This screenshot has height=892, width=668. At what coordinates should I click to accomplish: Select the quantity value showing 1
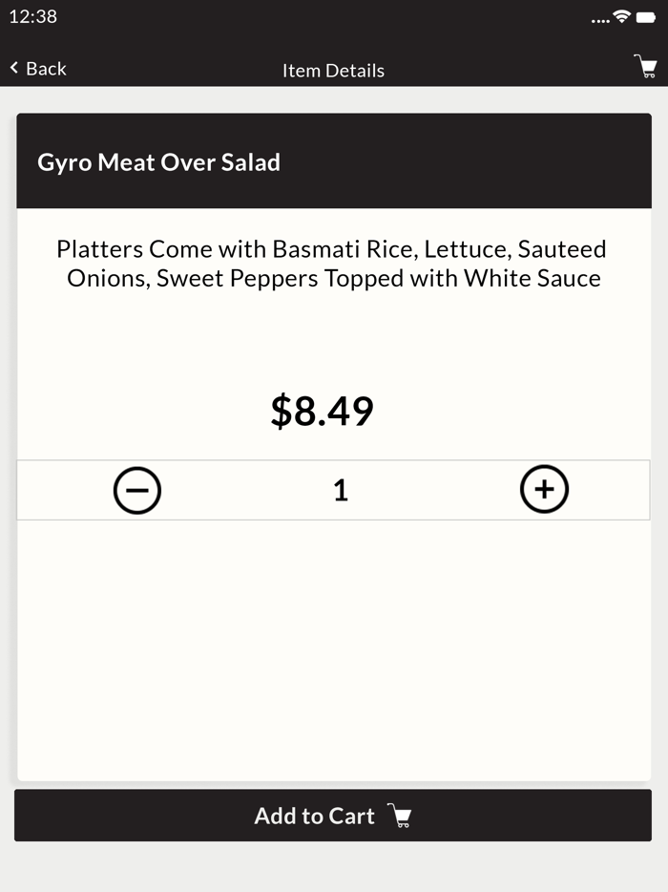341,489
